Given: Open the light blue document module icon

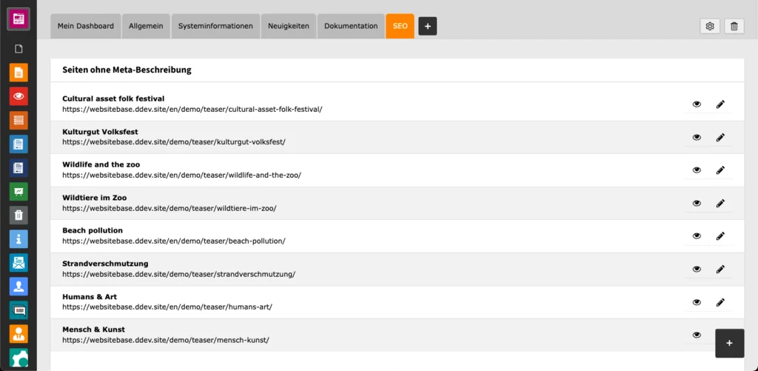Looking at the screenshot, I should click(x=19, y=144).
